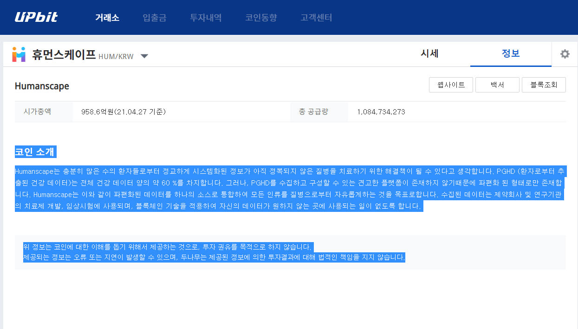Open the 코인동향 menu
Screen dimensions: 578x329
coord(261,18)
